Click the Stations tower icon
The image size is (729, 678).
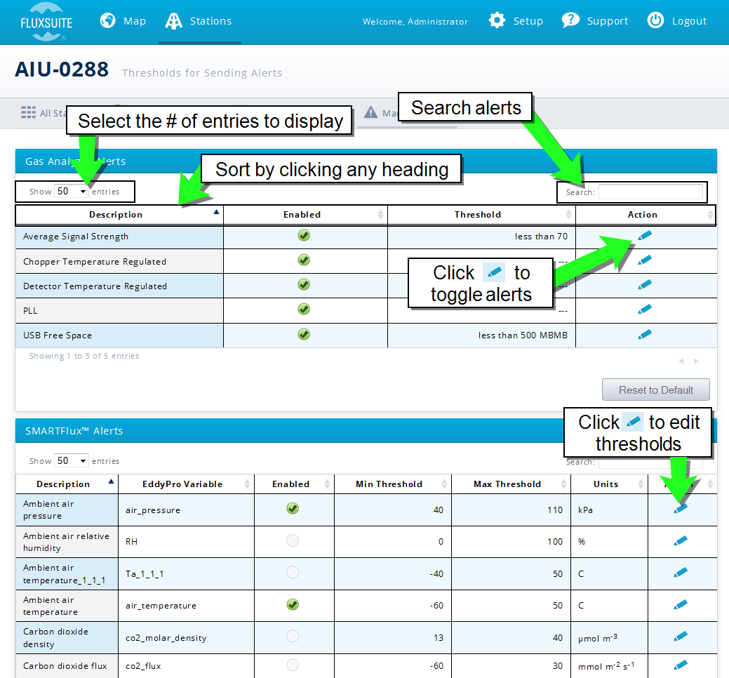[173, 21]
